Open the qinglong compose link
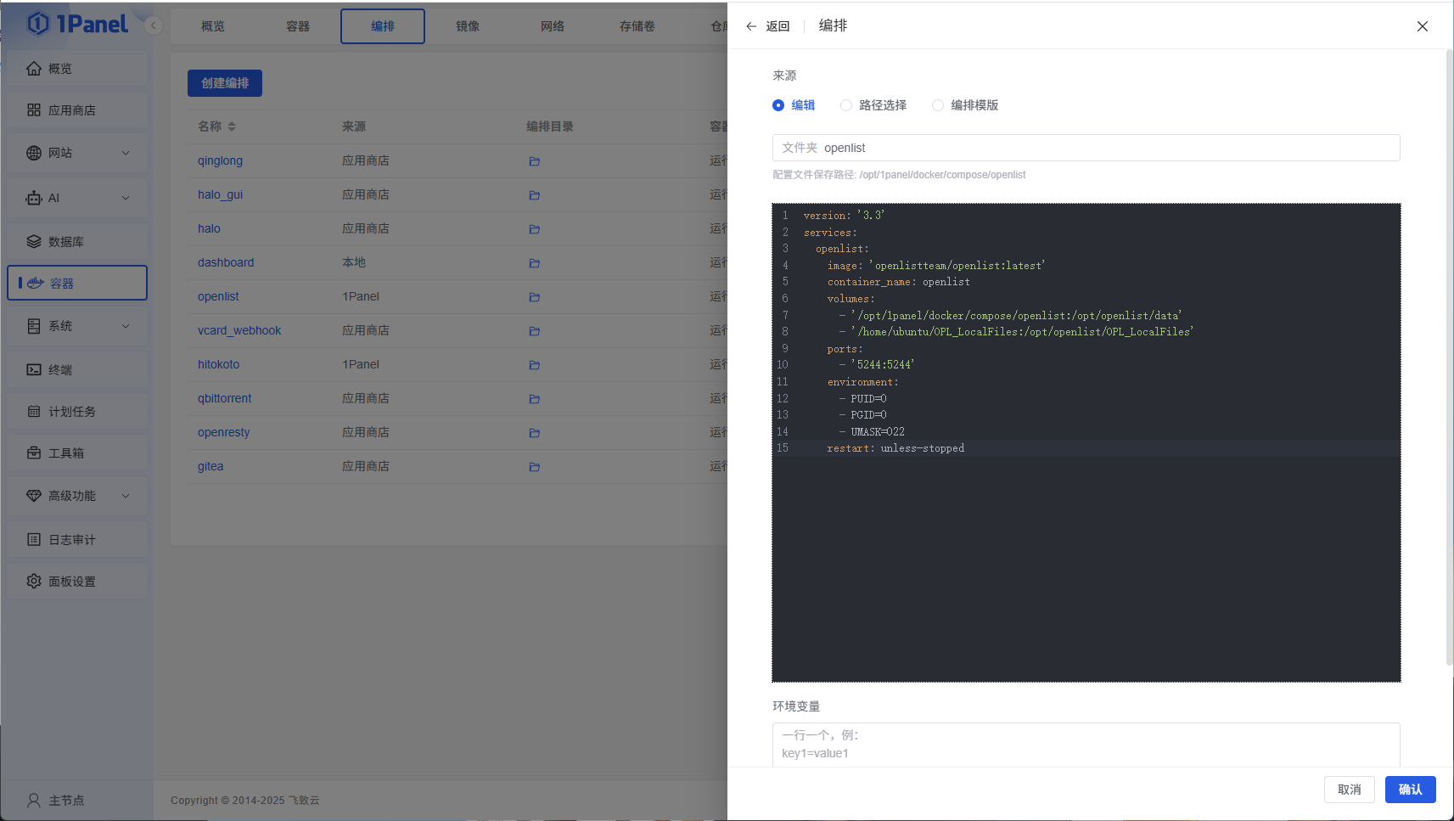 point(220,160)
